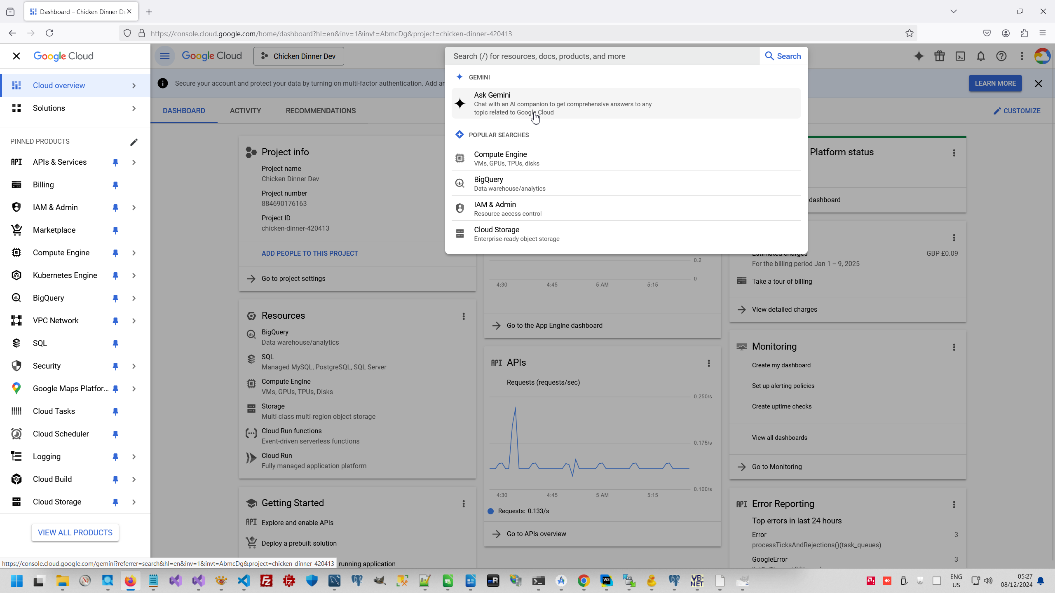Click the hamburger navigation menu icon

(165, 56)
